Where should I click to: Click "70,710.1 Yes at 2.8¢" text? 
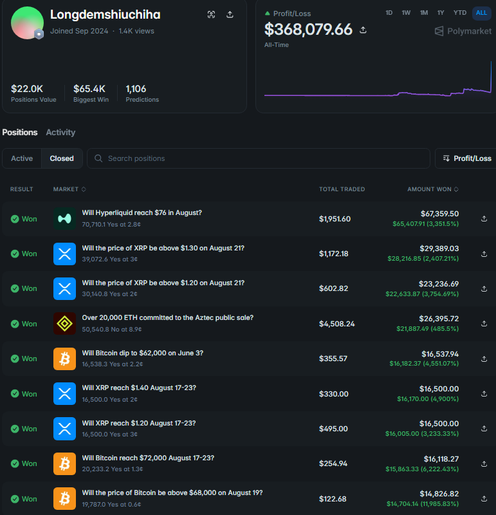tap(111, 224)
